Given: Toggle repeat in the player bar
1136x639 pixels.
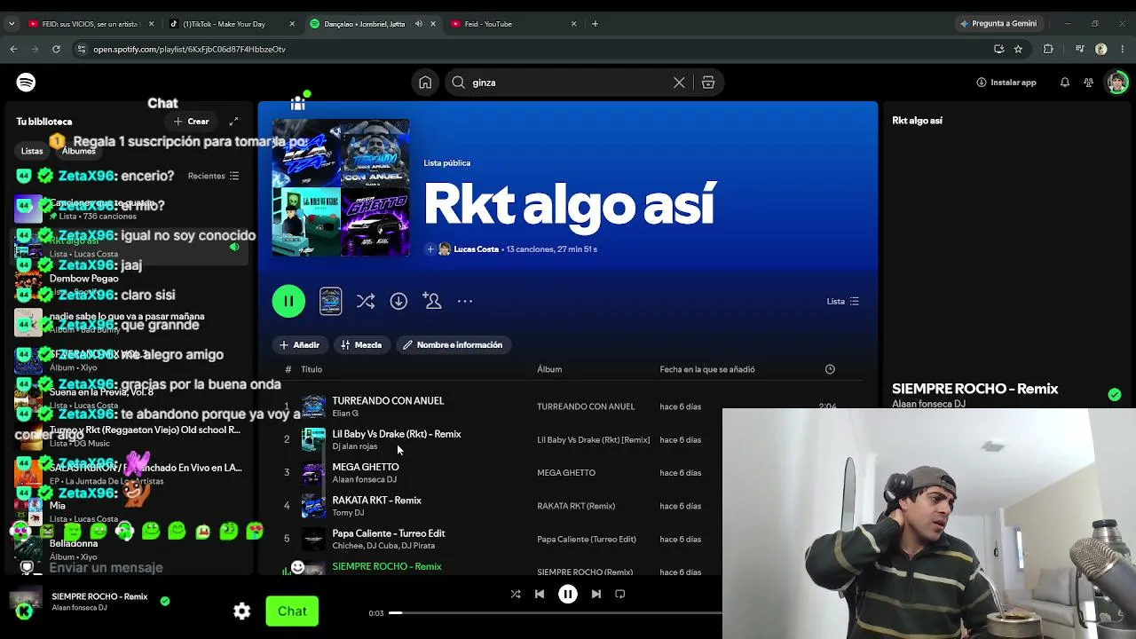Looking at the screenshot, I should (620, 594).
